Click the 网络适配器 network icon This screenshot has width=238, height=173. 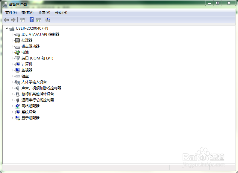click(x=18, y=106)
